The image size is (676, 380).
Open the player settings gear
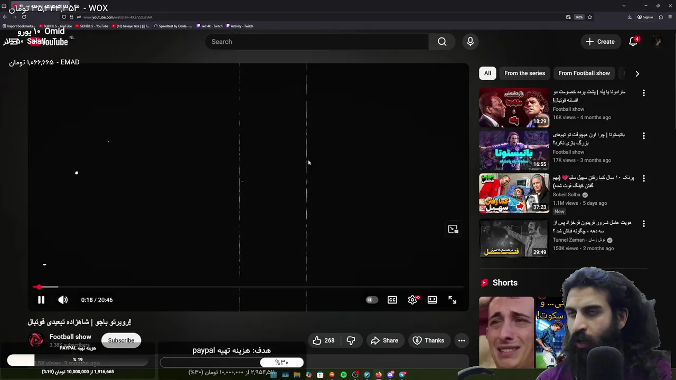412,300
